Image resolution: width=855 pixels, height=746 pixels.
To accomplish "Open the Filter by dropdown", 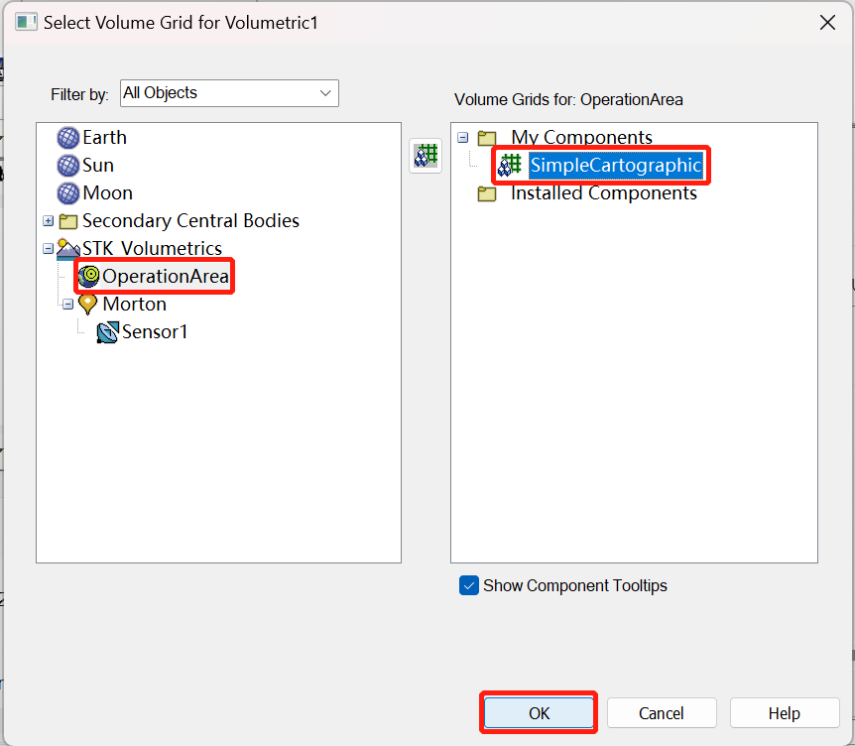I will click(x=229, y=93).
